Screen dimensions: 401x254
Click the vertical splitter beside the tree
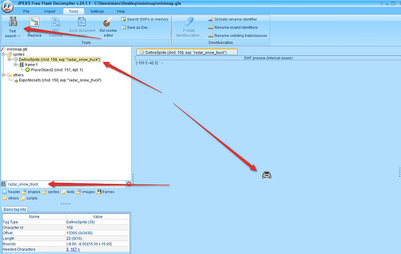[133, 179]
